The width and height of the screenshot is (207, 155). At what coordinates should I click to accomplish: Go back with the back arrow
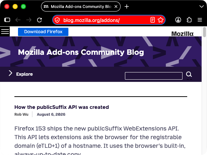[x=18, y=20]
